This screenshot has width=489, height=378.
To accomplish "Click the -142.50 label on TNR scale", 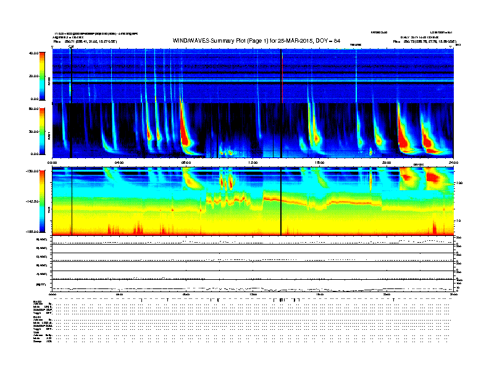I will coord(33,201).
